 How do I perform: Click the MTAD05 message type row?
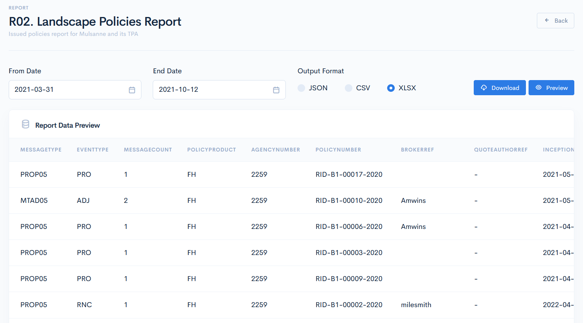[x=34, y=201]
